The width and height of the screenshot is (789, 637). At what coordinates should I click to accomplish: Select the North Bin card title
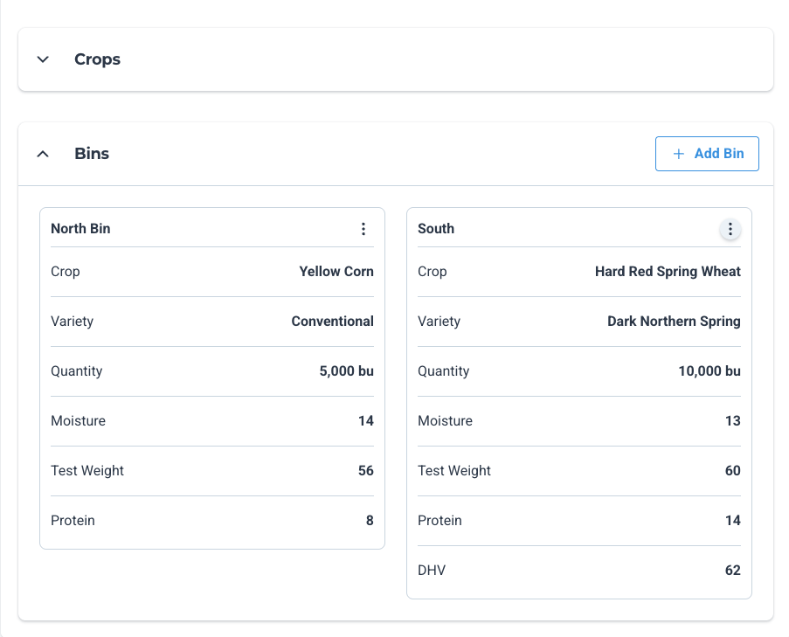coord(80,229)
